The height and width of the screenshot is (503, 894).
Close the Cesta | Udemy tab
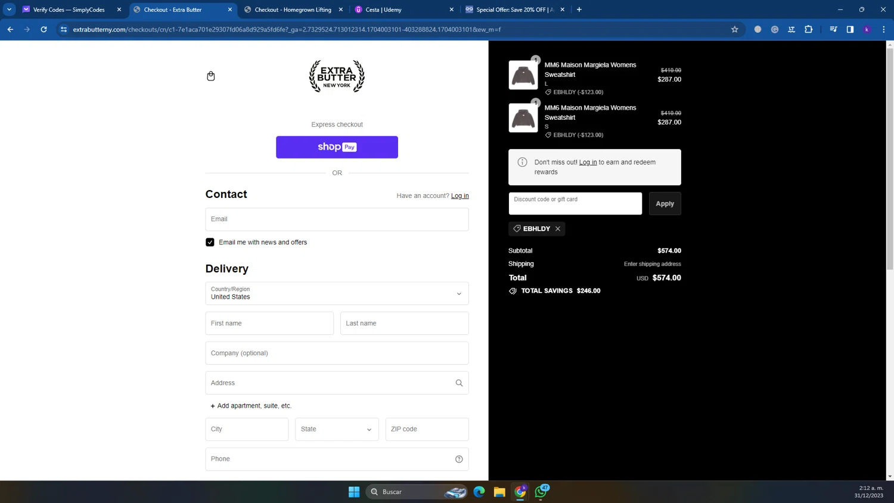tap(452, 10)
